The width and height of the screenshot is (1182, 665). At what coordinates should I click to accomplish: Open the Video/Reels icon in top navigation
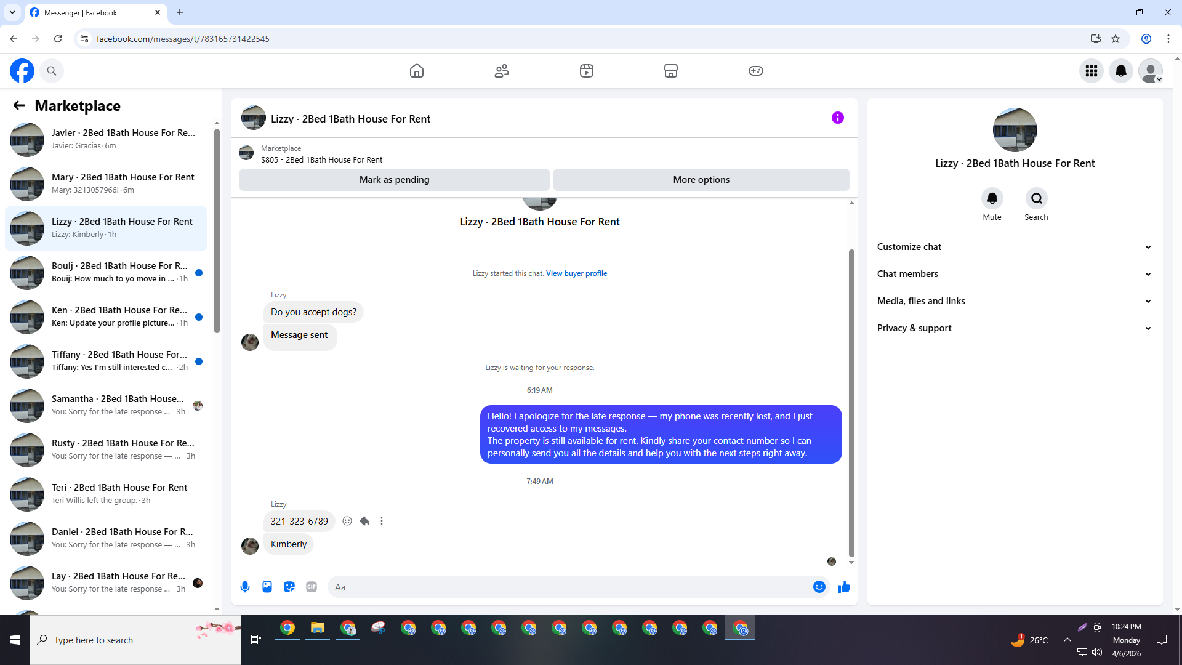(587, 71)
